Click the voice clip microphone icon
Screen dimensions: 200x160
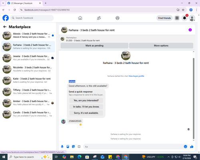(x=62, y=147)
